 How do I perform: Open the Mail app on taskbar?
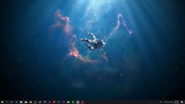(26, 102)
